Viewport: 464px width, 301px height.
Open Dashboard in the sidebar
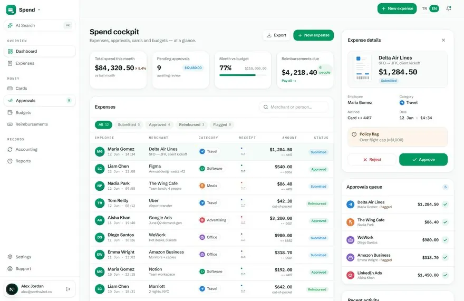40,51
